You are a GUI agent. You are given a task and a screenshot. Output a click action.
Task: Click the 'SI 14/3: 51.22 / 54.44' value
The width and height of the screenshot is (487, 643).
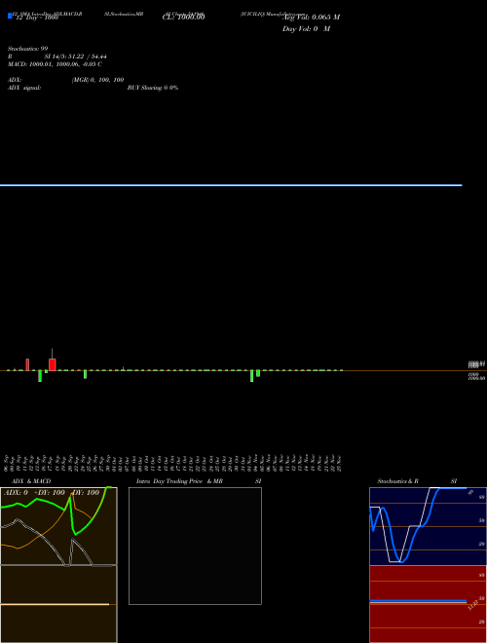click(x=75, y=57)
